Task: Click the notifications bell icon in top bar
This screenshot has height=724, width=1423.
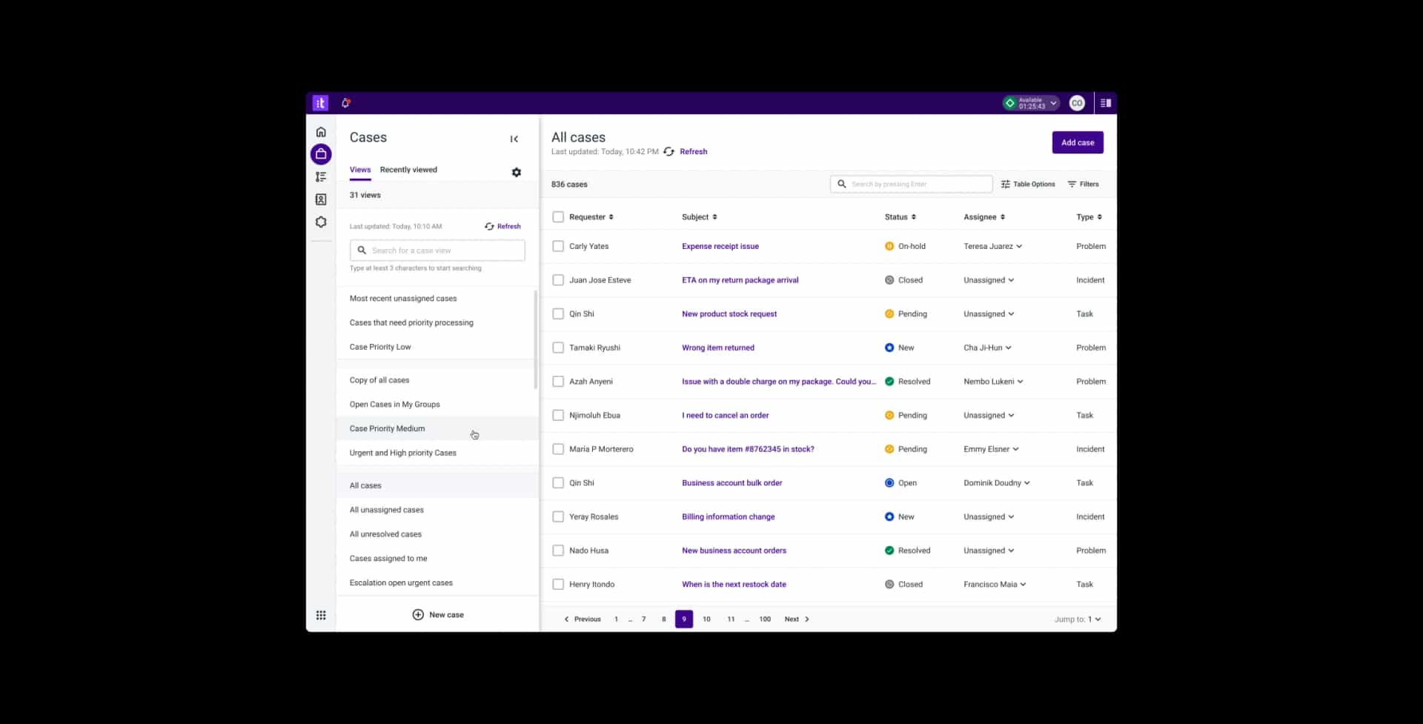Action: [345, 103]
